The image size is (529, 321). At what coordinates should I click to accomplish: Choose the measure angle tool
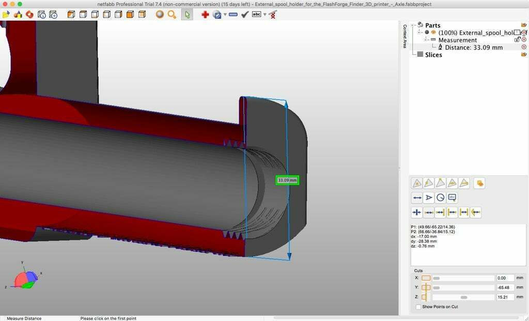pos(429,197)
